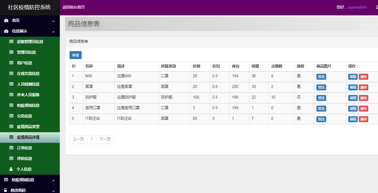The image size is (378, 193).
Task: Select 疫情用品类型 menu entry
Action: (30, 127)
